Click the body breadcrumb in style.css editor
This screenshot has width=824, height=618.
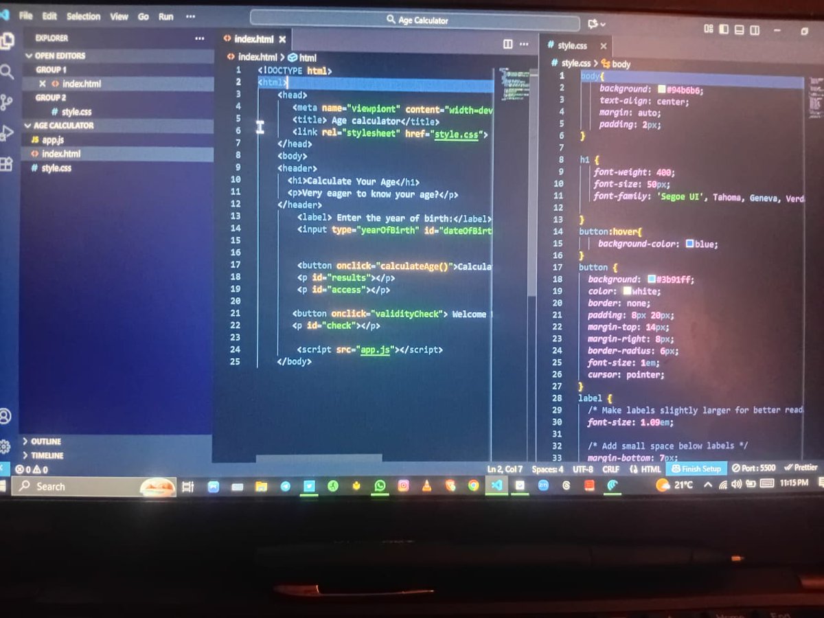click(616, 65)
